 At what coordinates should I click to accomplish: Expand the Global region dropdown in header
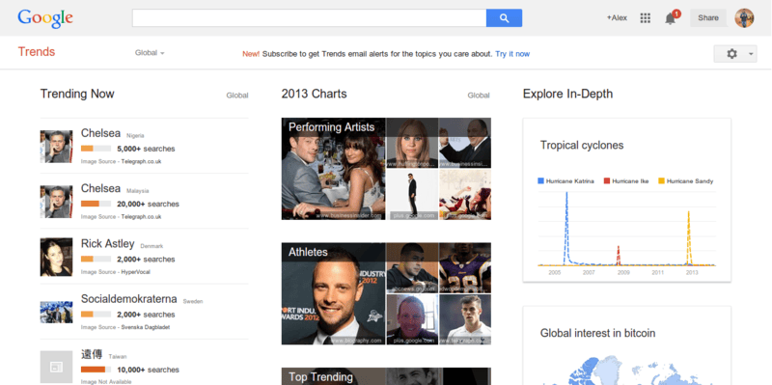tap(150, 53)
